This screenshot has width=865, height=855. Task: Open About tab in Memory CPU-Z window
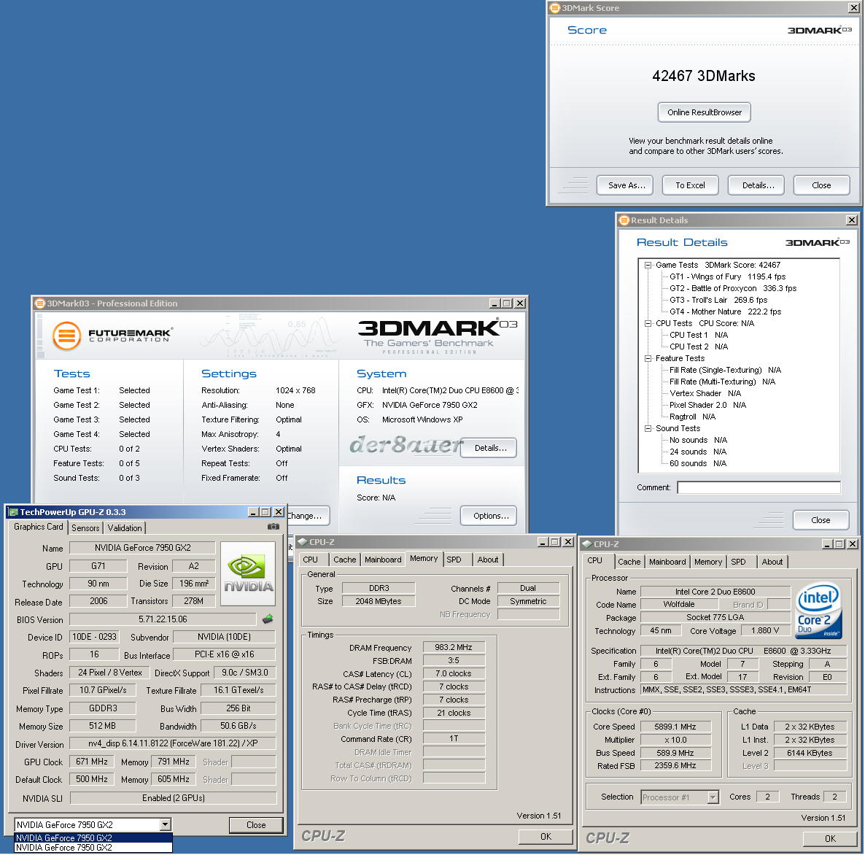click(488, 560)
